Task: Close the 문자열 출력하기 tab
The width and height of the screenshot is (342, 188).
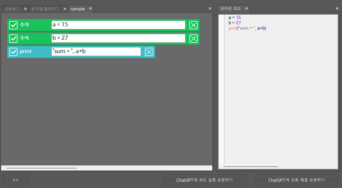Action: (65, 9)
